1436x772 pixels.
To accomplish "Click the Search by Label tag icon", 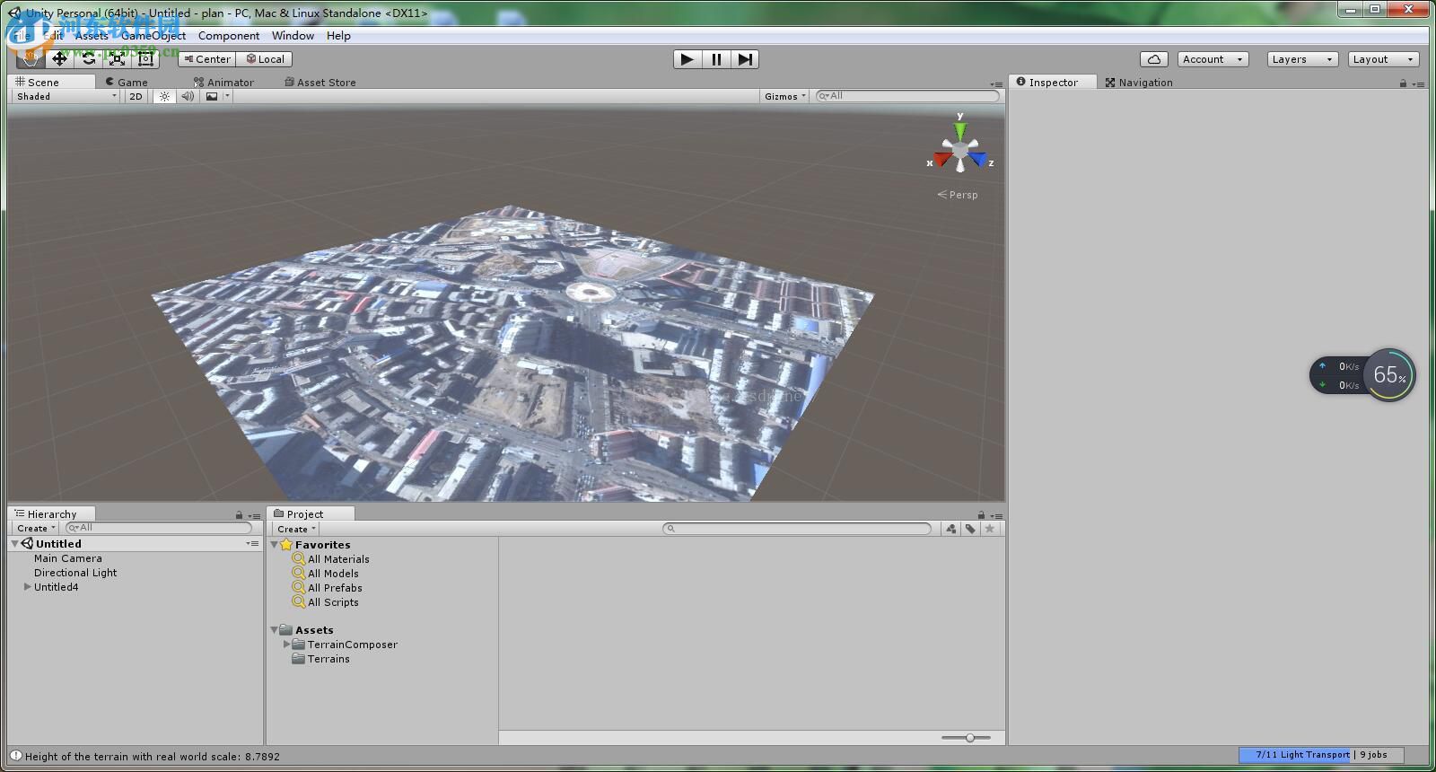I will pyautogui.click(x=970, y=529).
